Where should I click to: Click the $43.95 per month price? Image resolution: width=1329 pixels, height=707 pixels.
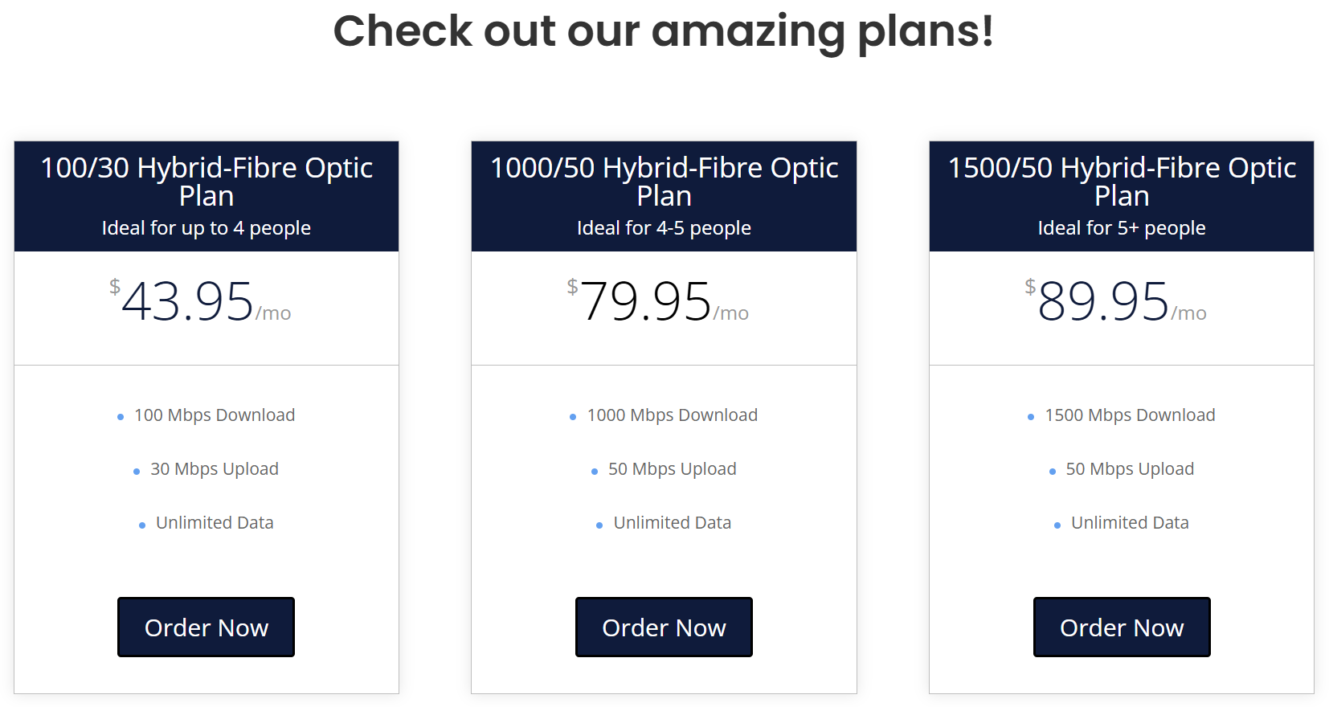click(200, 301)
